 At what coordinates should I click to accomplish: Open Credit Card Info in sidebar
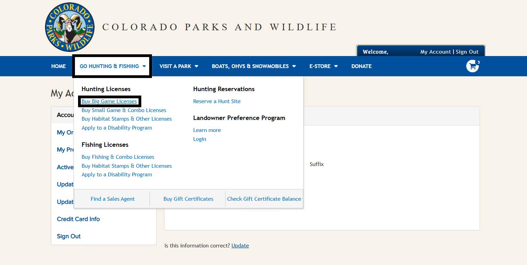click(78, 219)
